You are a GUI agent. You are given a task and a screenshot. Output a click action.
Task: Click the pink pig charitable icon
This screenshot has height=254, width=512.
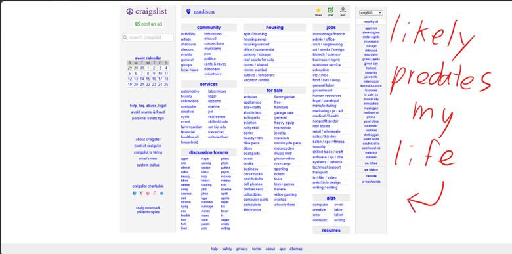[148, 193]
